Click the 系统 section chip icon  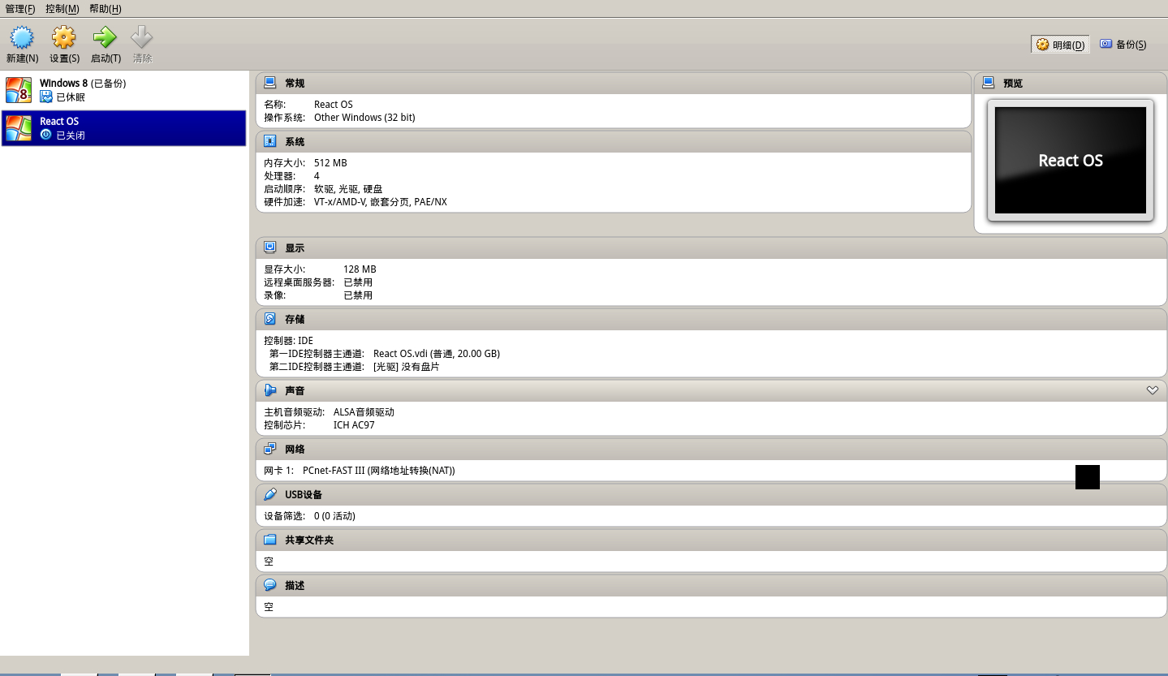click(x=270, y=141)
